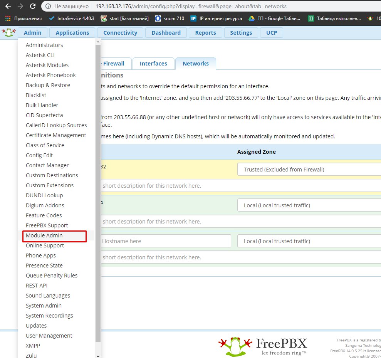
Task: Switch to the Firewall tab
Action: (116, 64)
